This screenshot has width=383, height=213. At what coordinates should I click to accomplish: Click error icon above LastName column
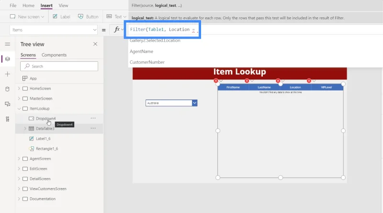coord(247,80)
